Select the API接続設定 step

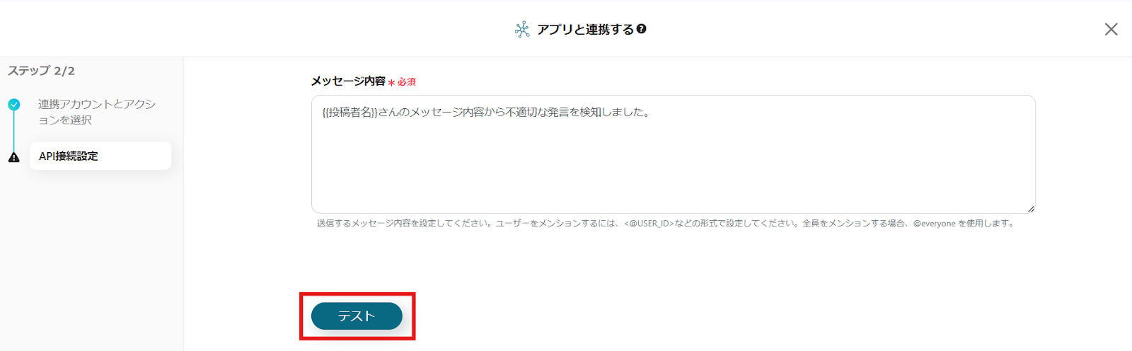pyautogui.click(x=100, y=156)
